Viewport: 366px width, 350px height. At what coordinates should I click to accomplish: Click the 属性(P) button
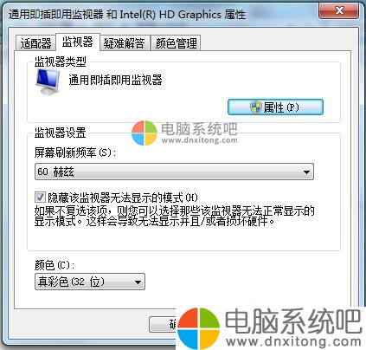(x=275, y=107)
